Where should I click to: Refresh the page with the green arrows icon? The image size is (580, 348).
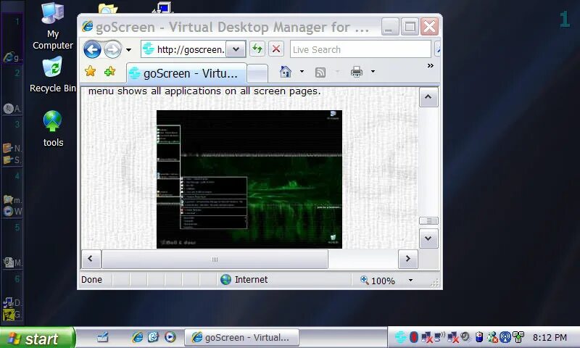(x=257, y=49)
